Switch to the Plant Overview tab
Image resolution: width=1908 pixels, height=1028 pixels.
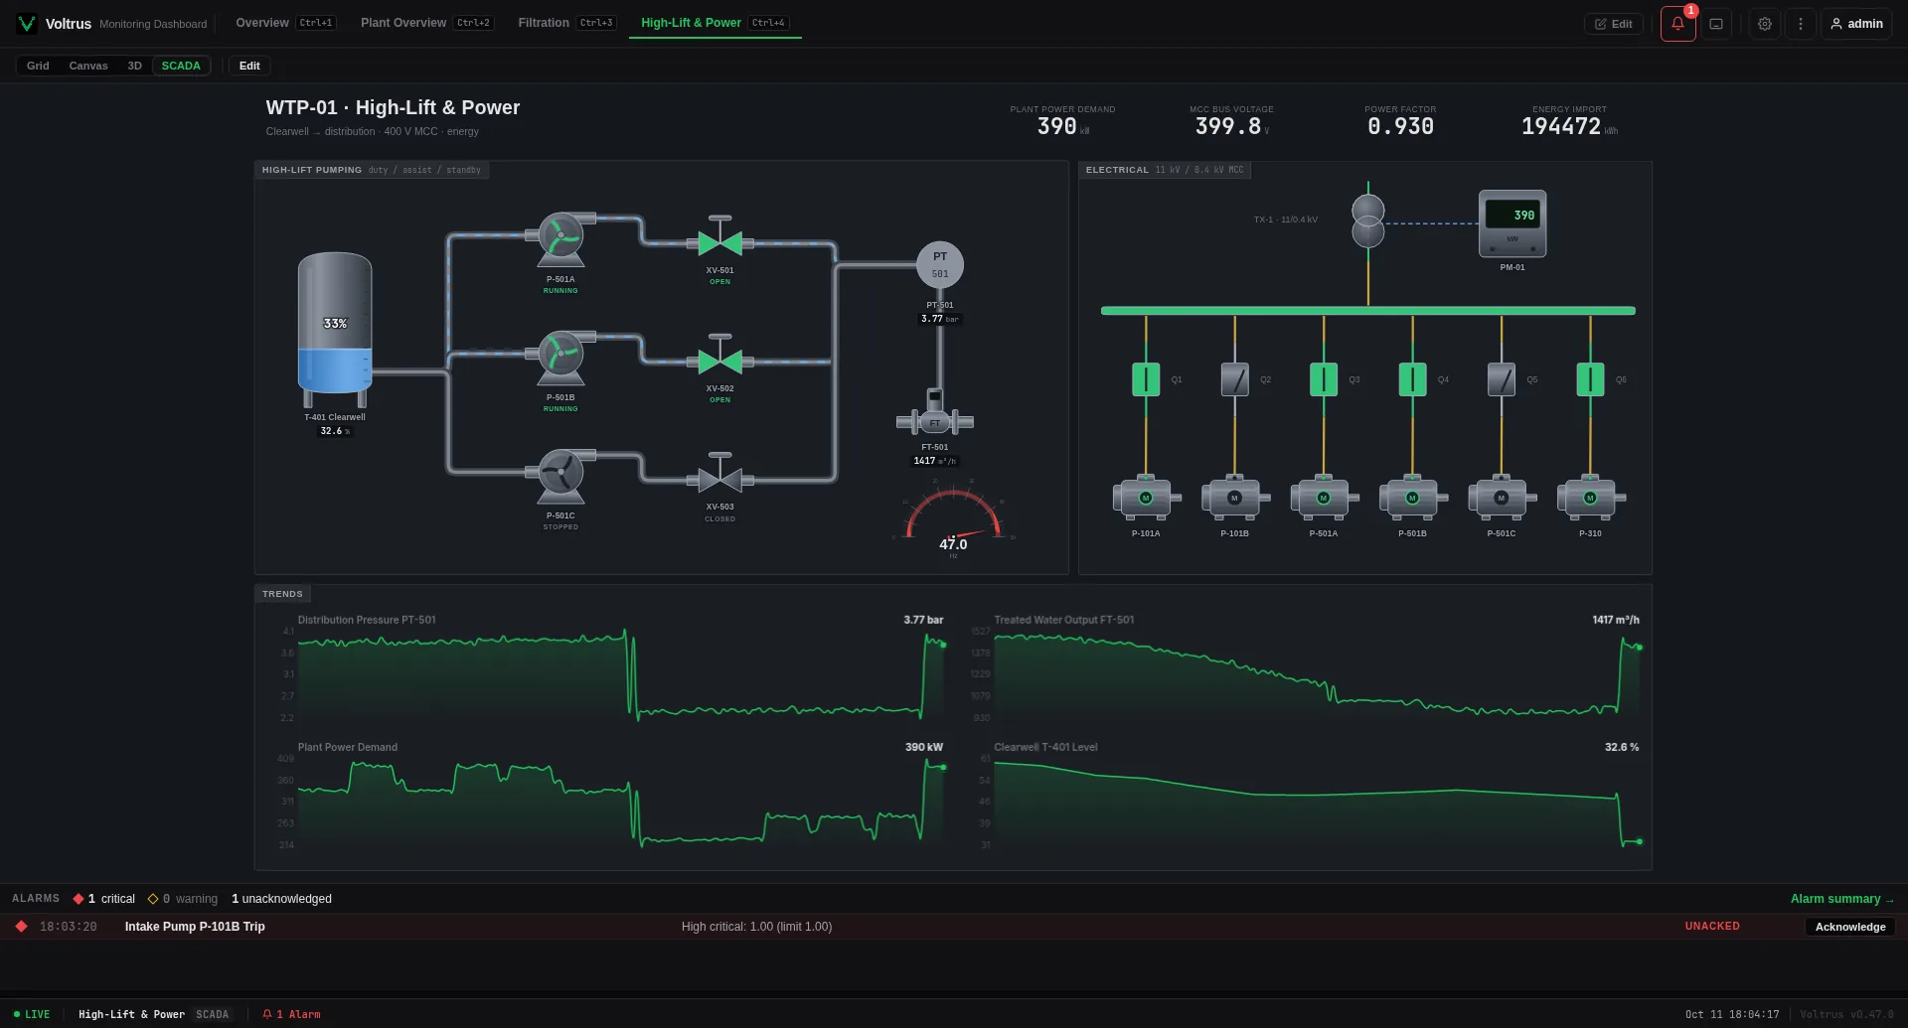click(x=426, y=23)
